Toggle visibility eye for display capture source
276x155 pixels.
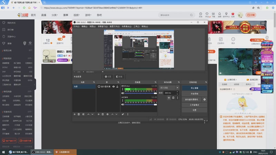pyautogui.click(x=114, y=87)
